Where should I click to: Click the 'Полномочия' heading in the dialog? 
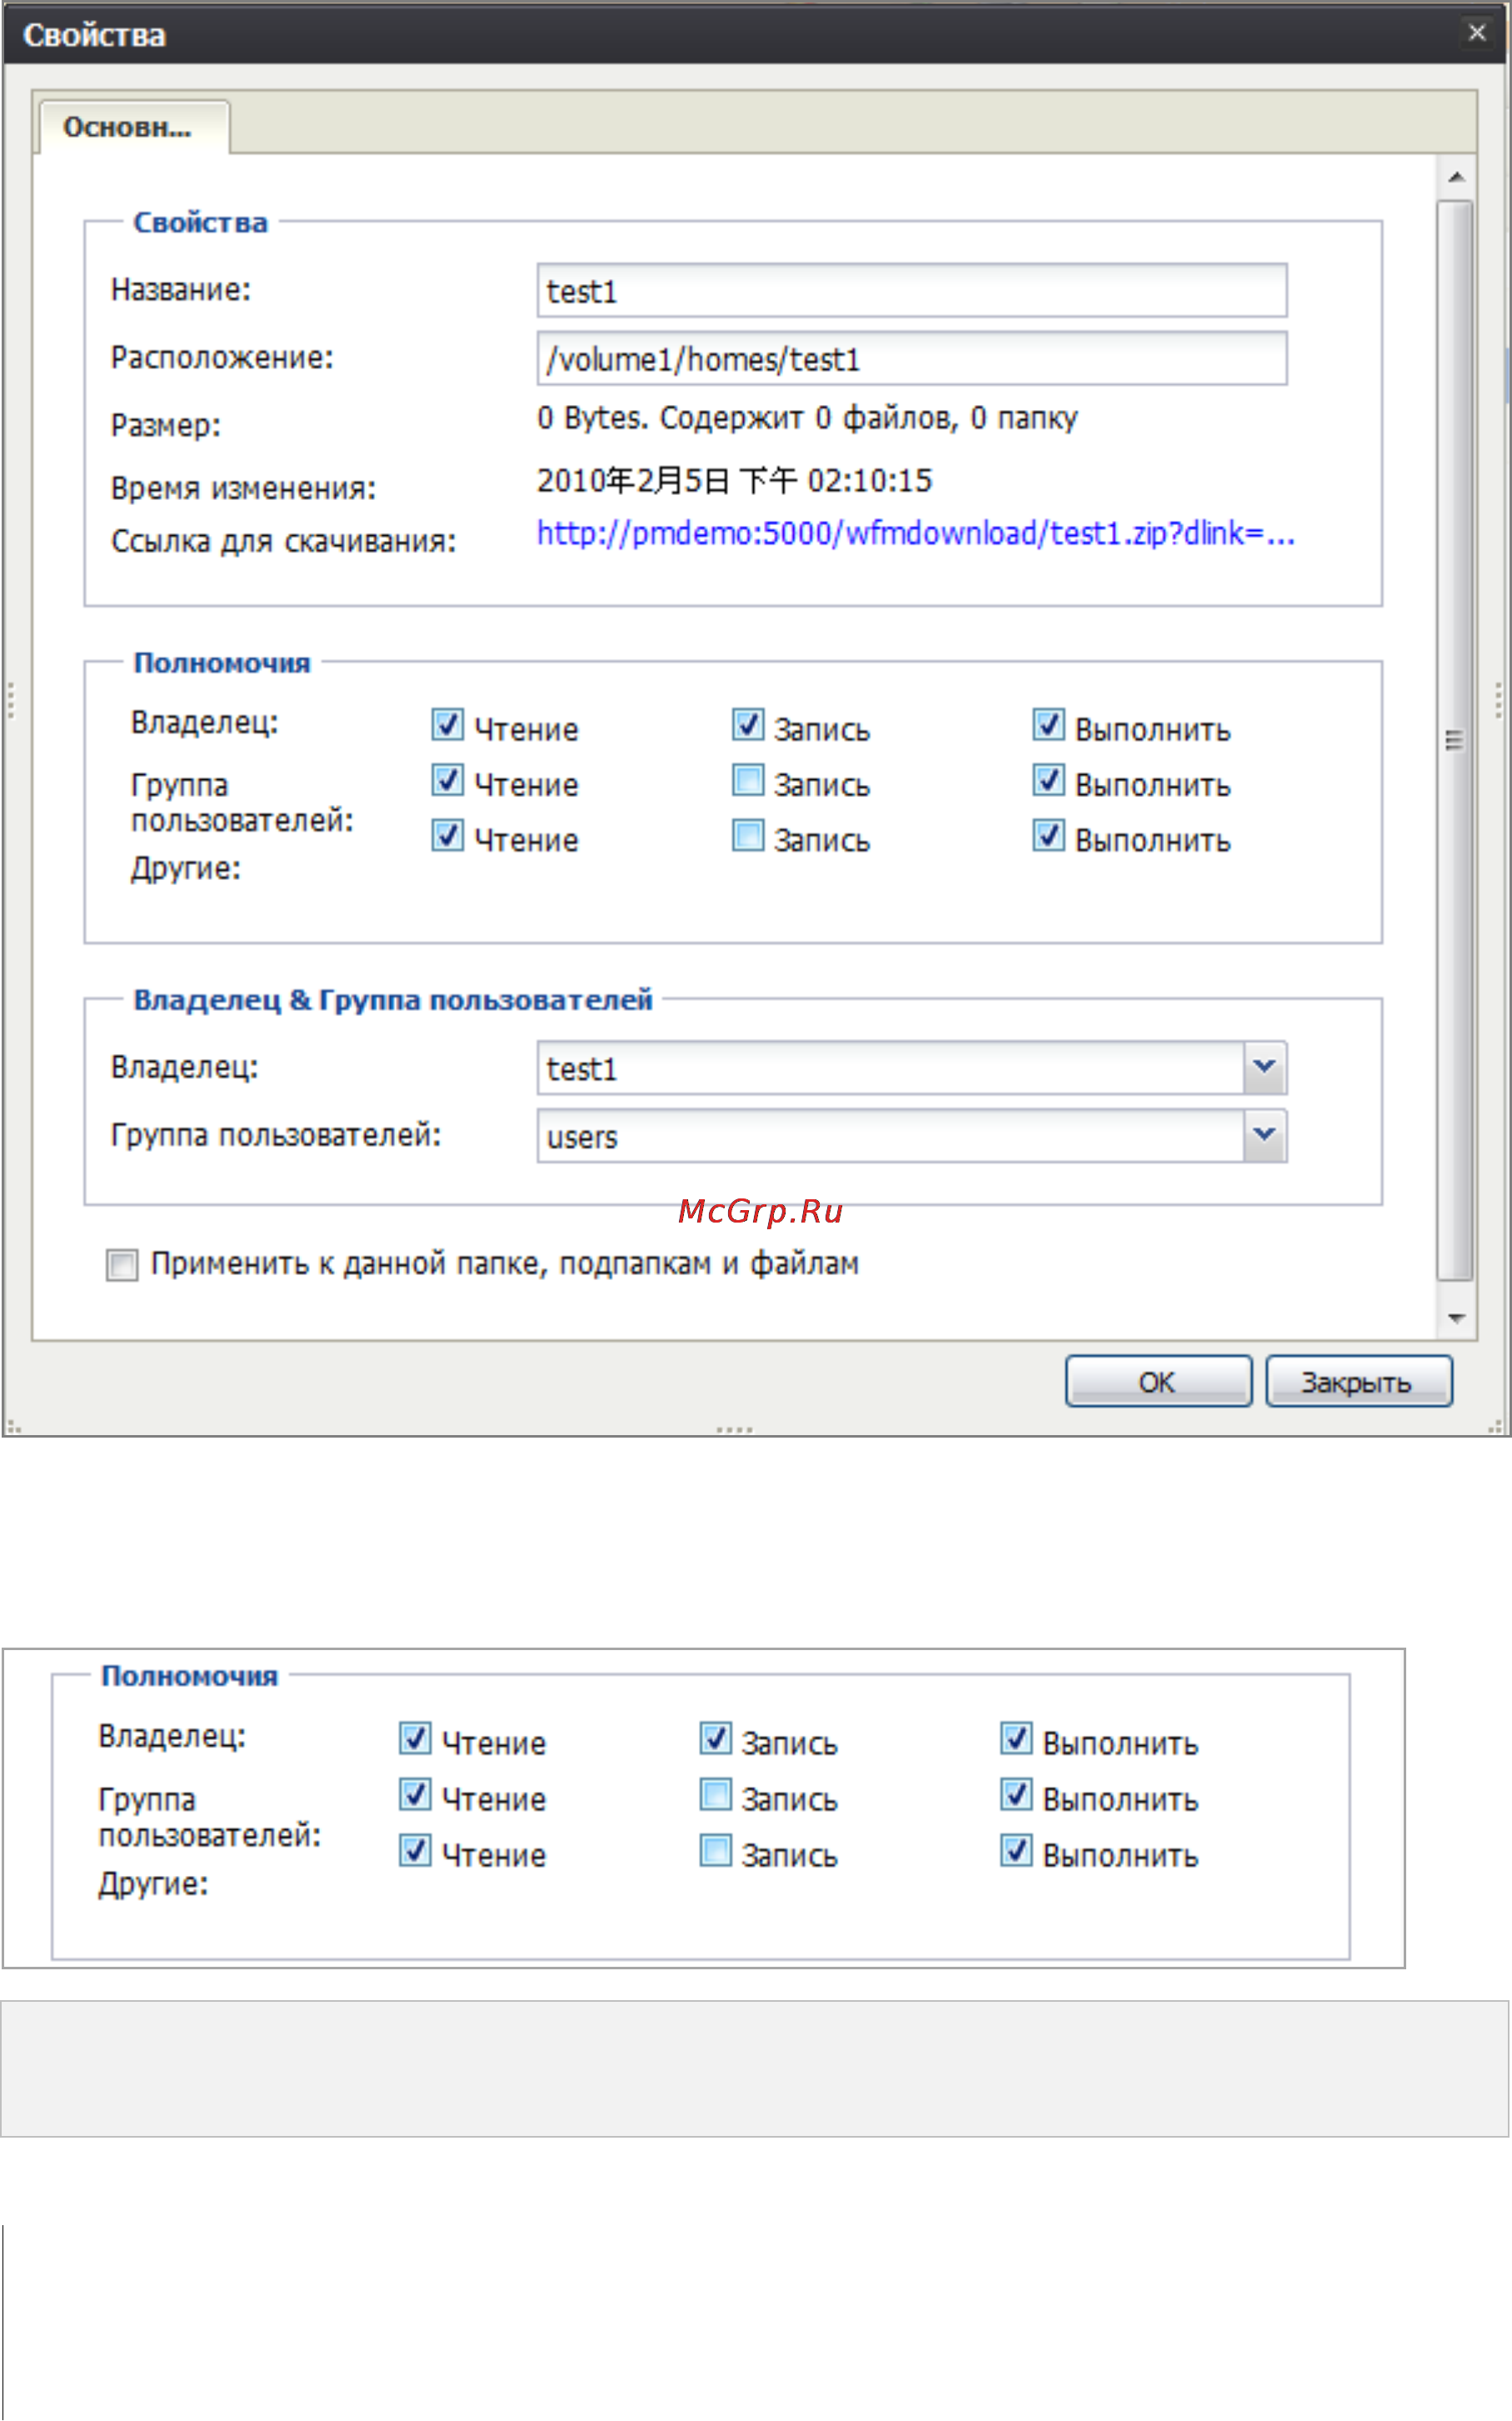coord(222,663)
